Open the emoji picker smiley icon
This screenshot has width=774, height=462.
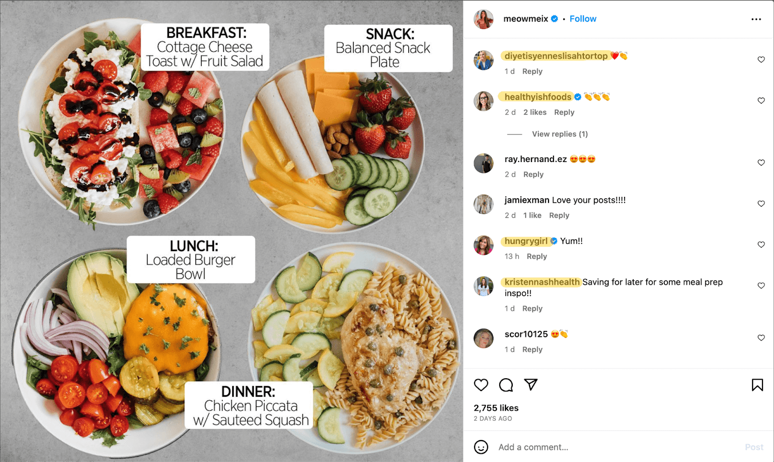481,447
